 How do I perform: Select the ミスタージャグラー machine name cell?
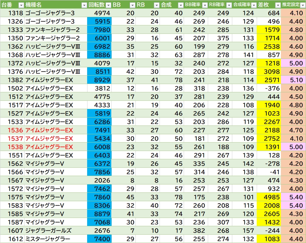[x=56, y=239]
